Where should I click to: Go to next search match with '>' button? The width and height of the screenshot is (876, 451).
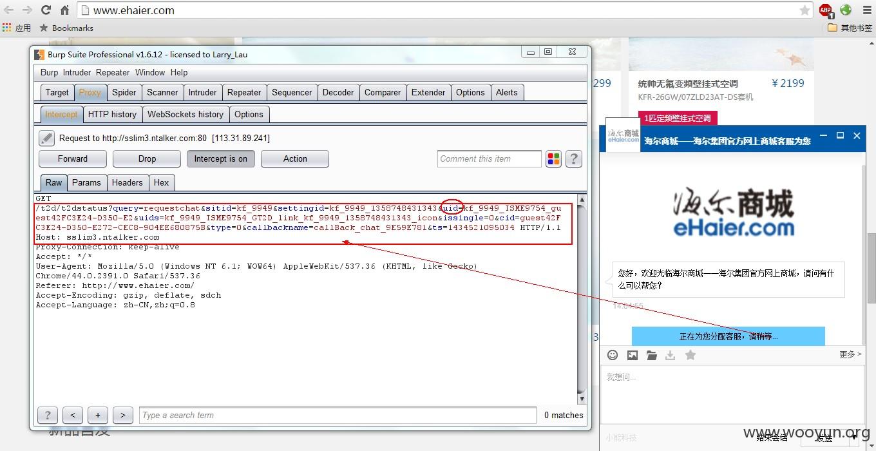(x=123, y=416)
